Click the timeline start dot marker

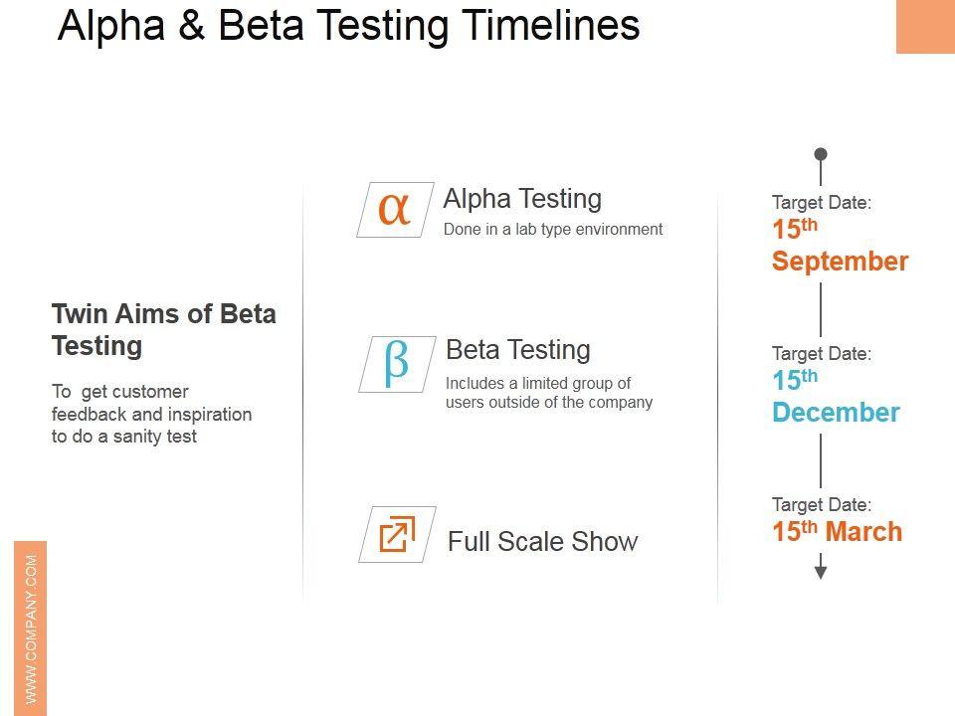point(821,154)
